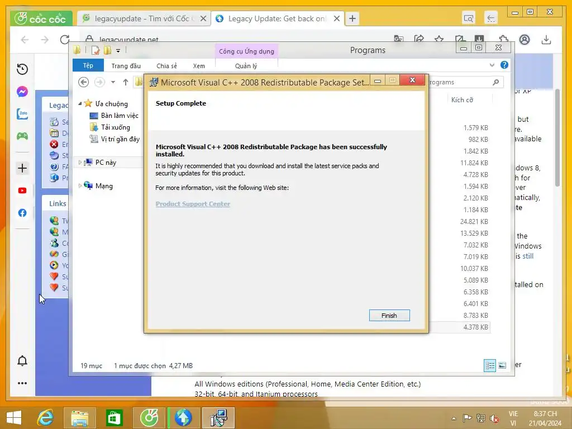Open the Product Support Center link

(x=193, y=204)
